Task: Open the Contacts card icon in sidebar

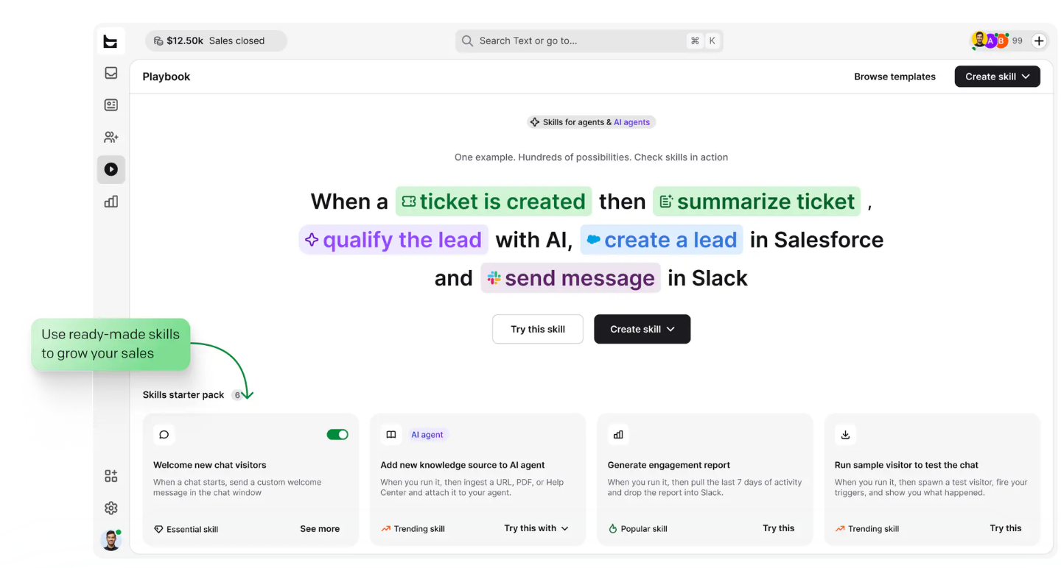Action: 111,105
